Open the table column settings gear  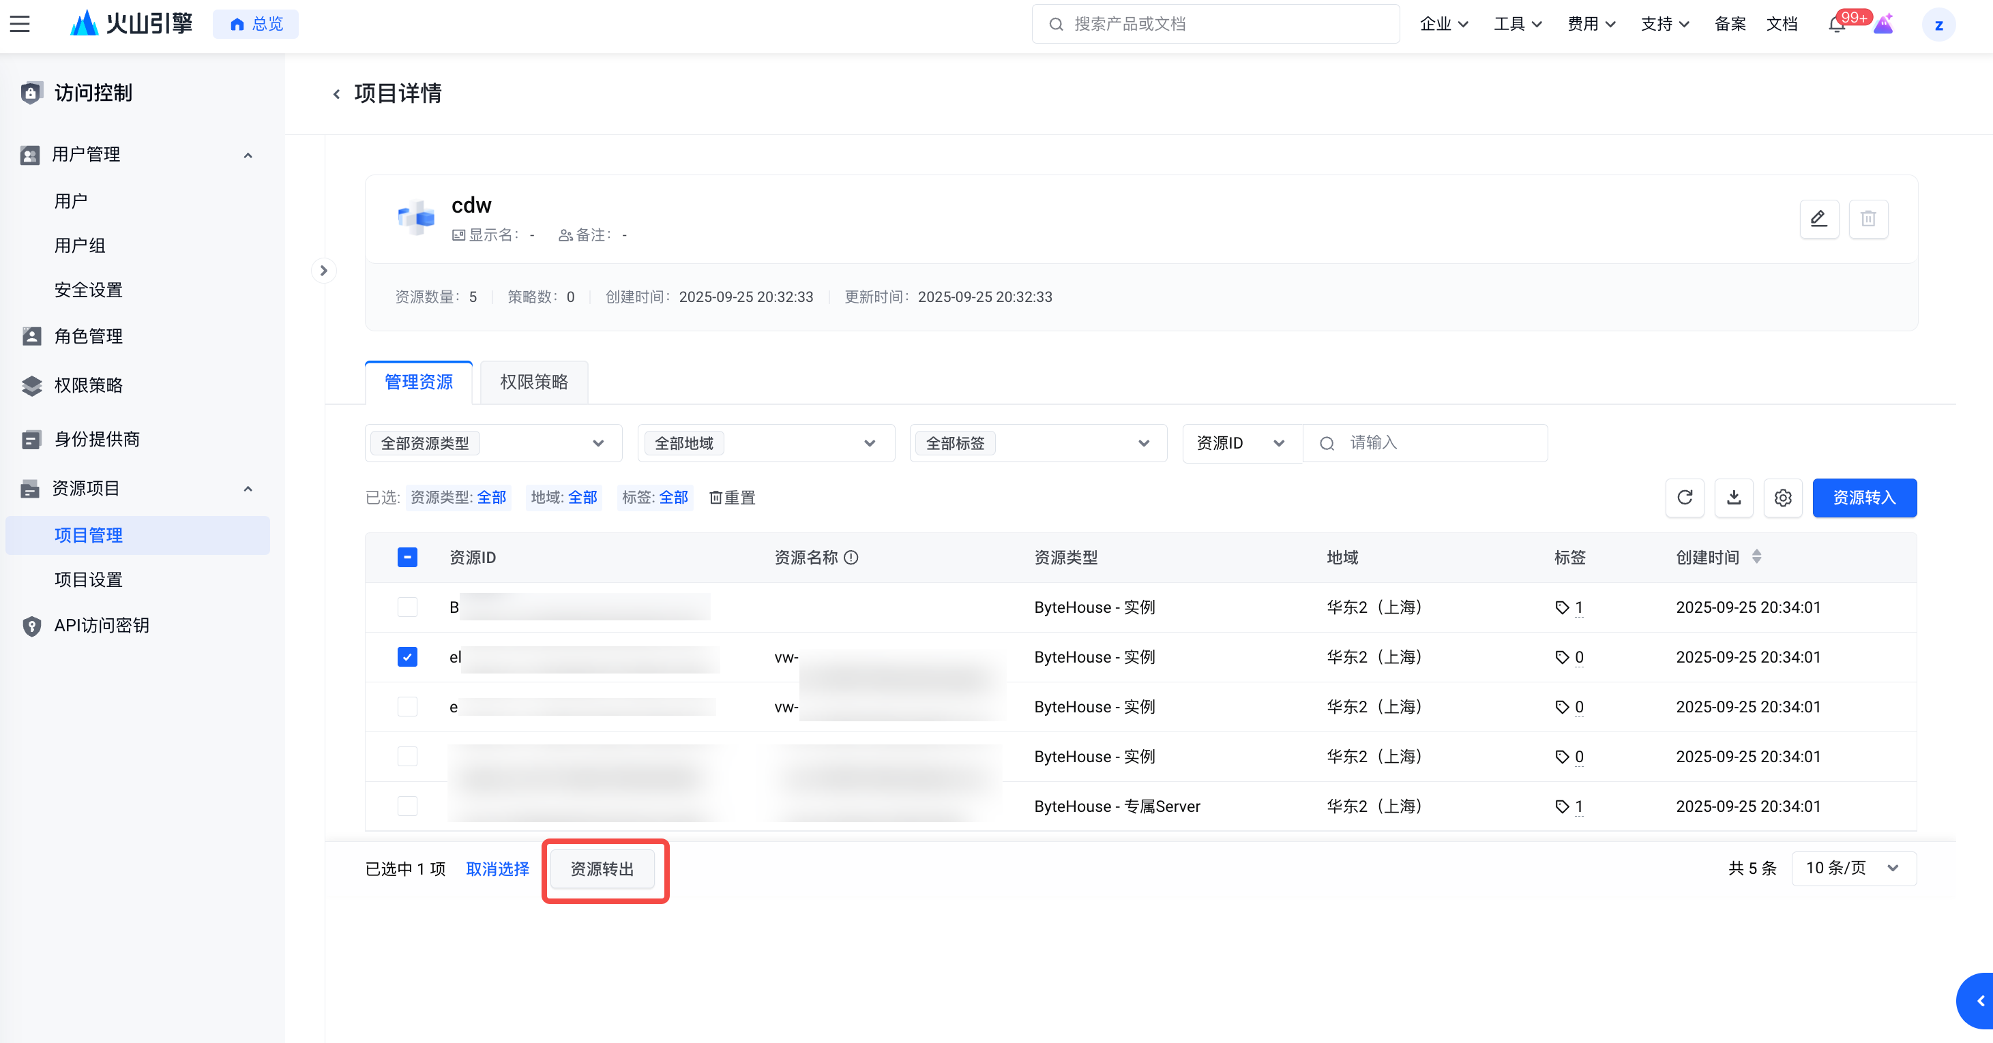pyautogui.click(x=1782, y=497)
